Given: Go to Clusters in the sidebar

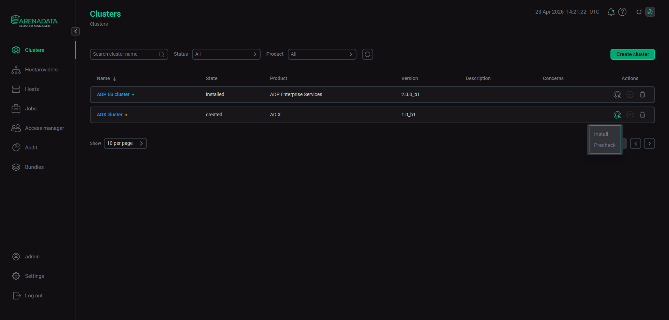Looking at the screenshot, I should pos(34,50).
